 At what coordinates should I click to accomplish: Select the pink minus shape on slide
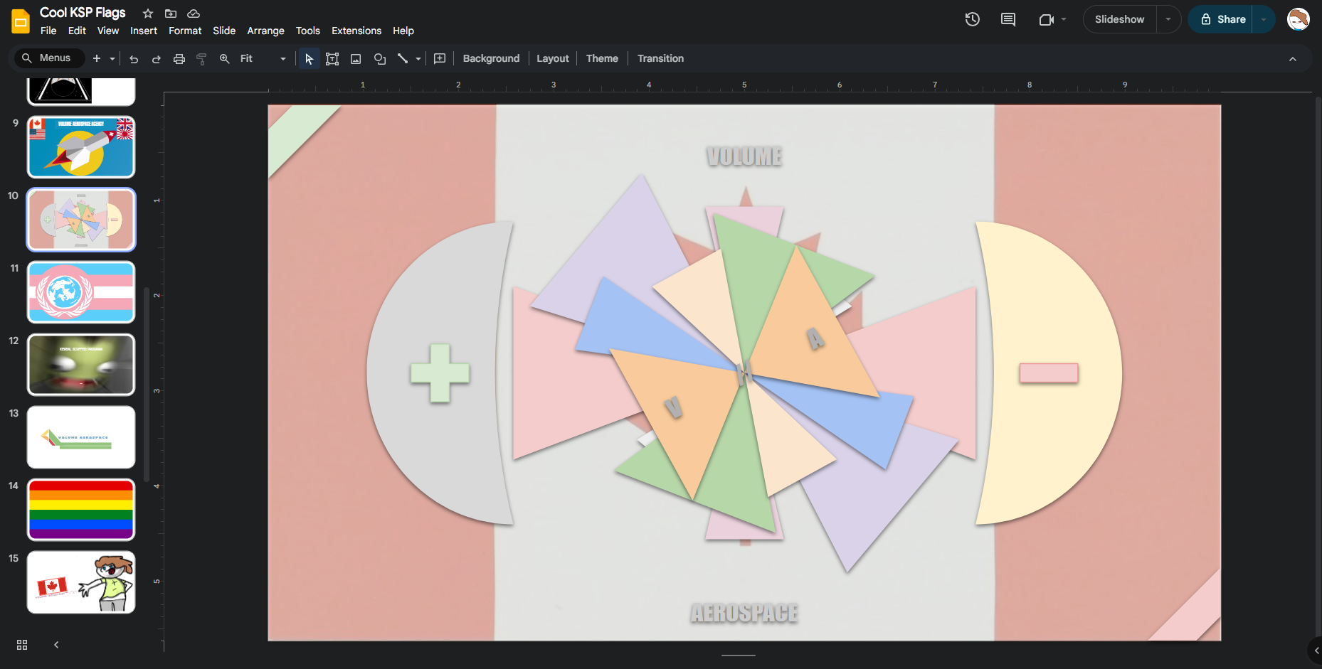point(1049,373)
